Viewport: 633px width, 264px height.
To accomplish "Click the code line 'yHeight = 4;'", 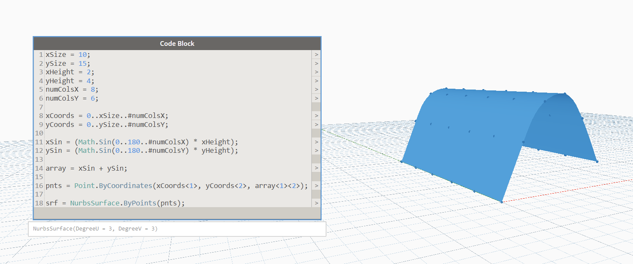I will tap(70, 81).
